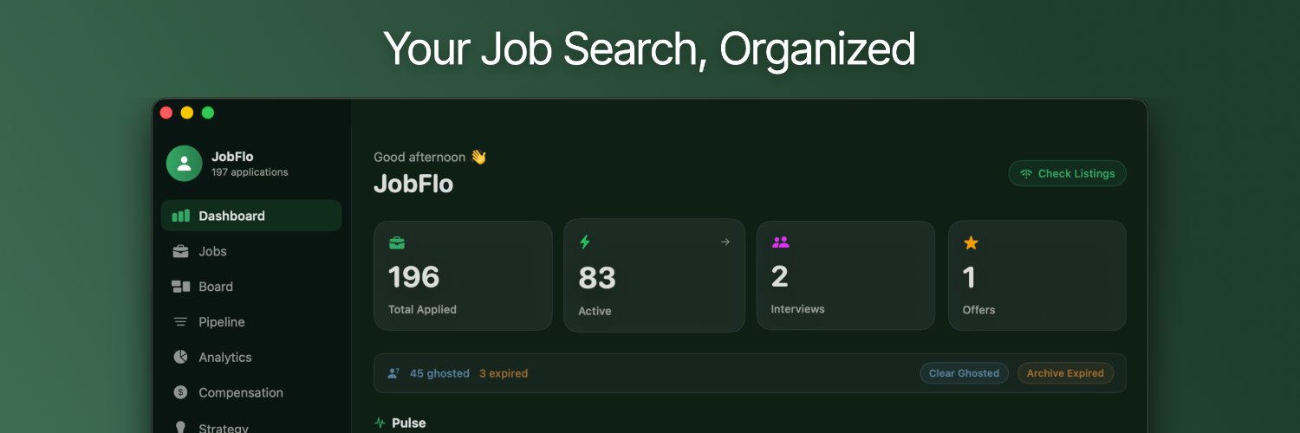The height and width of the screenshot is (433, 1300).
Task: Click the 3 expired link
Action: (x=504, y=373)
